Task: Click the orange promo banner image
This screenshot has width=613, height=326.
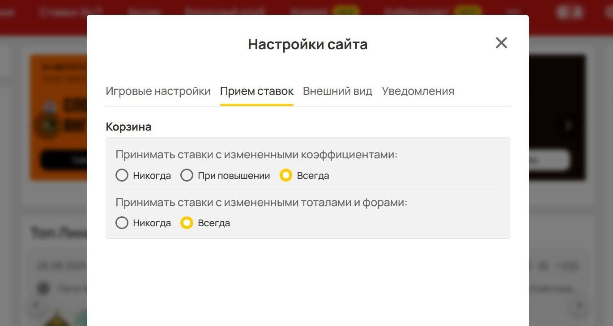Action: (x=58, y=117)
